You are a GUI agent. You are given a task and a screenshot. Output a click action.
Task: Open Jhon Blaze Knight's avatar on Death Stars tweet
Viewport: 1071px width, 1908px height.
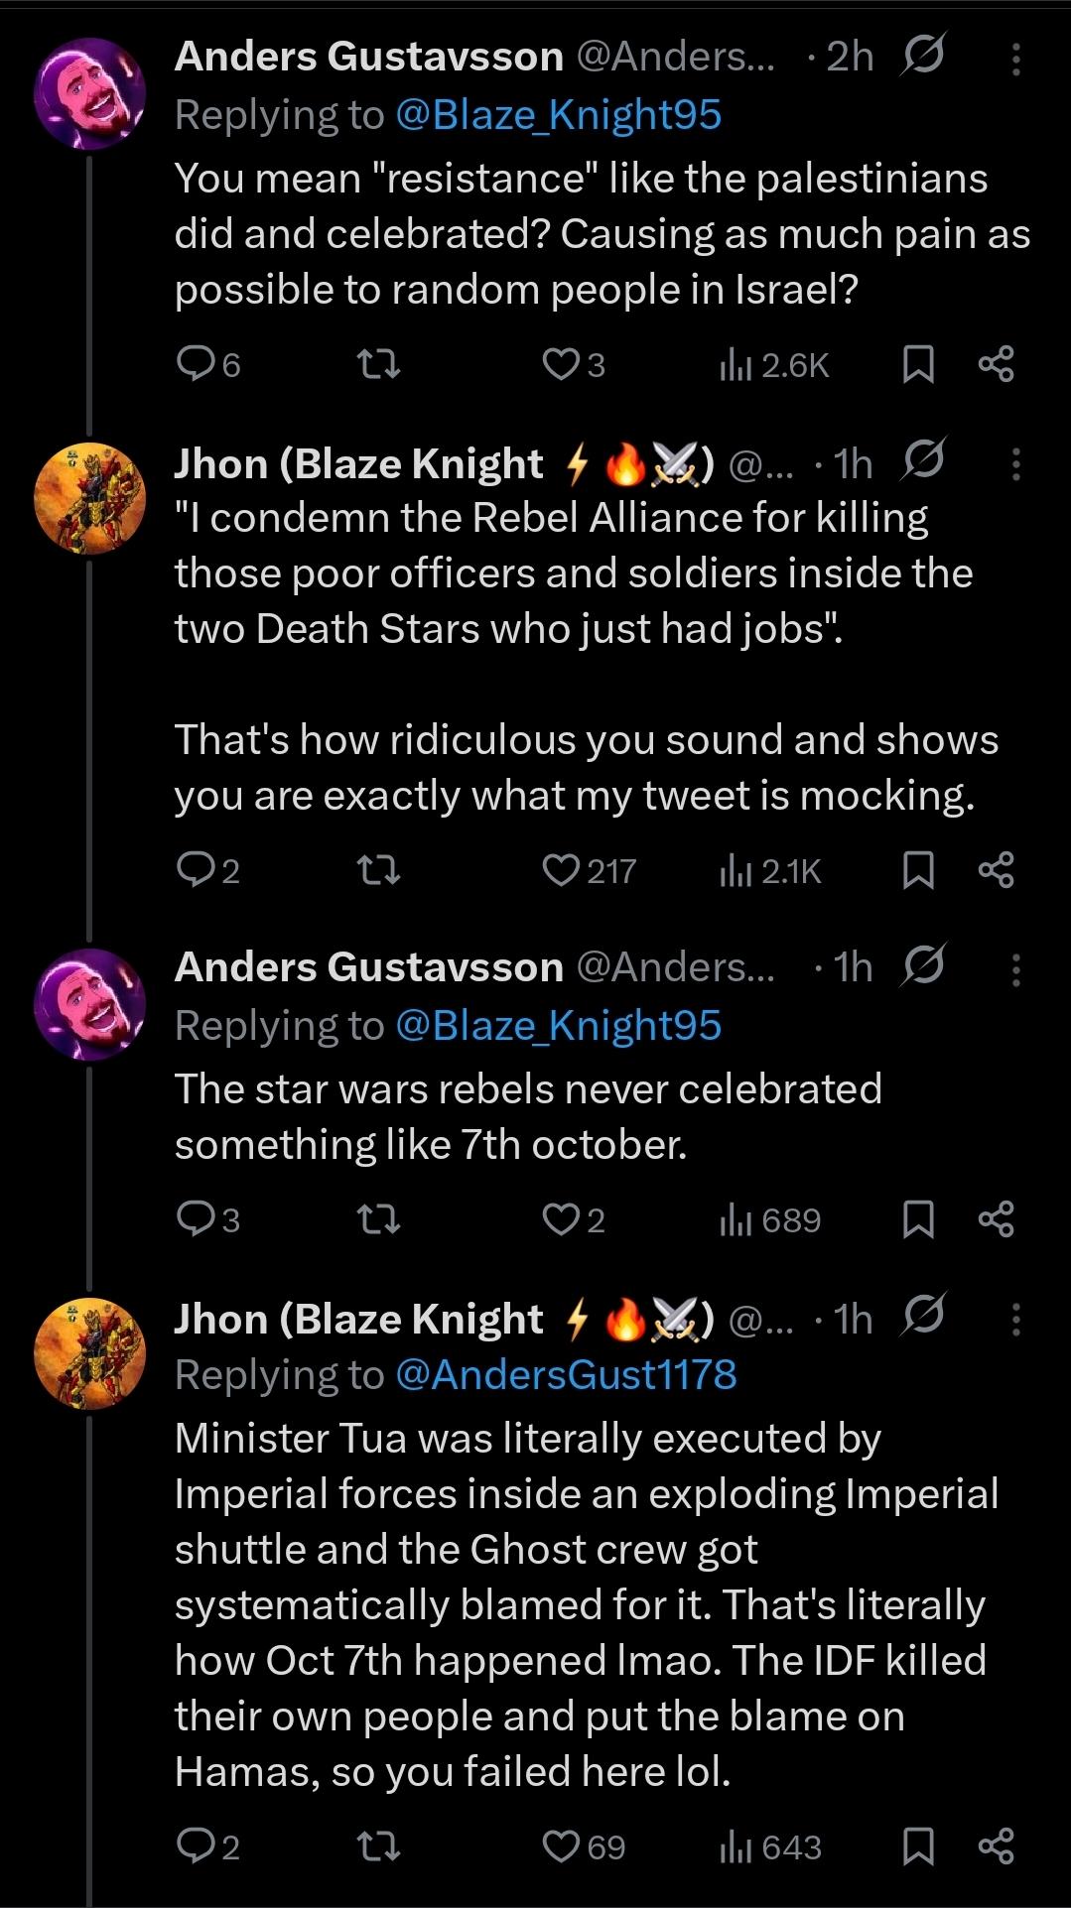click(89, 498)
